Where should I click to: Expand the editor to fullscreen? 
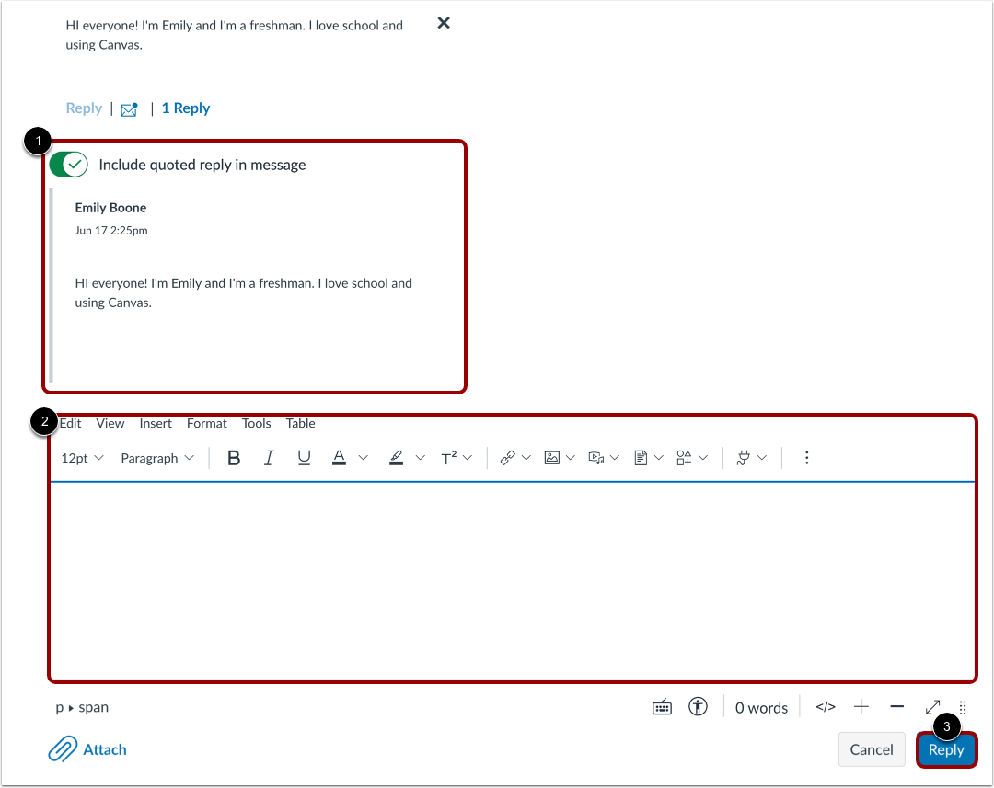(x=932, y=707)
